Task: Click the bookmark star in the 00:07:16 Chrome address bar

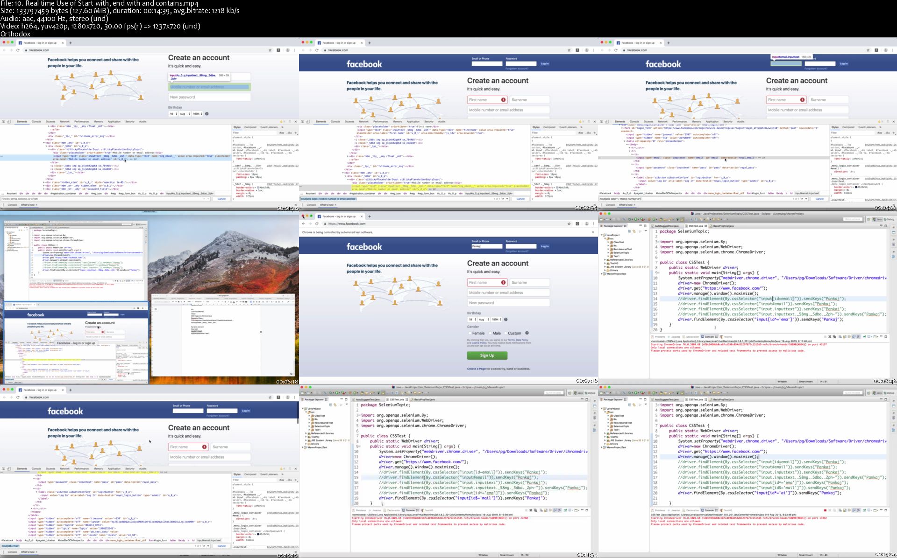Action: pyautogui.click(x=569, y=224)
